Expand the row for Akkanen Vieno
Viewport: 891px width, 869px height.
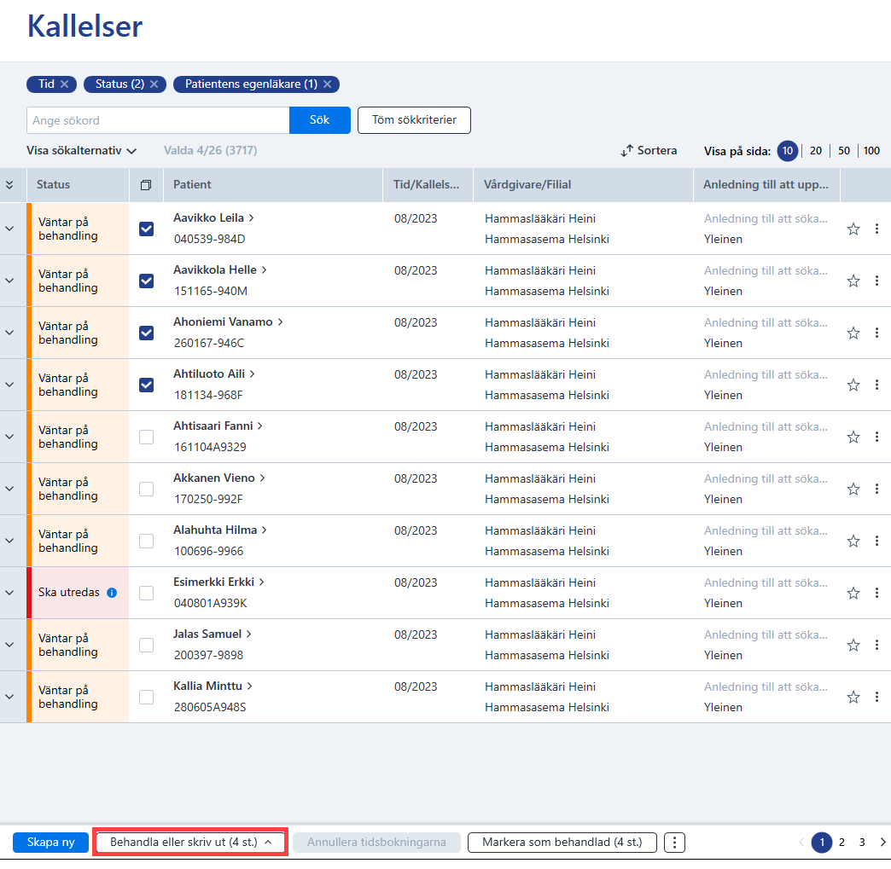9,489
